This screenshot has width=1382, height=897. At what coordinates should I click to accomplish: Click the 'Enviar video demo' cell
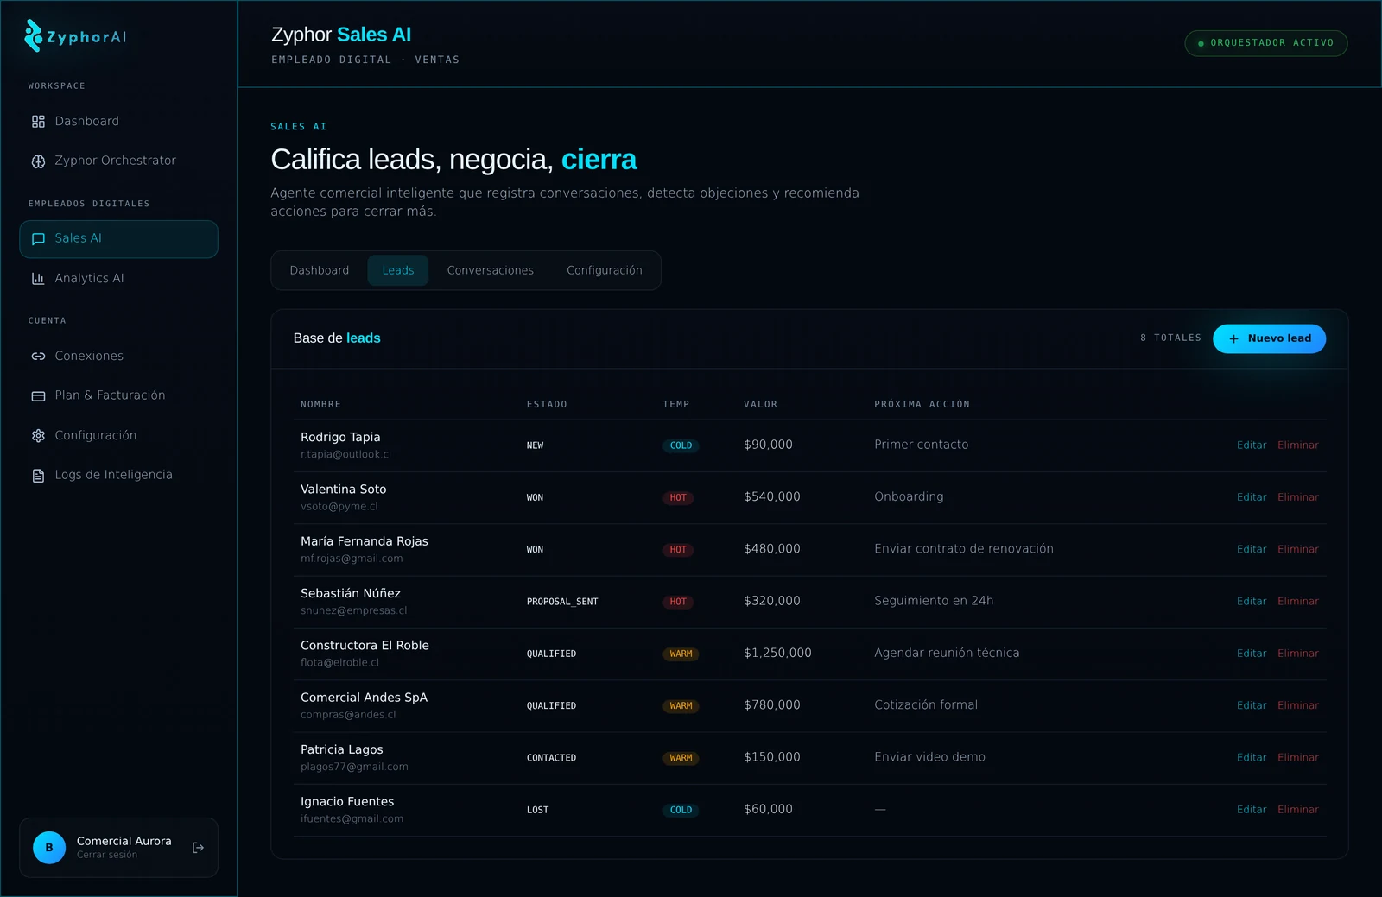coord(929,757)
